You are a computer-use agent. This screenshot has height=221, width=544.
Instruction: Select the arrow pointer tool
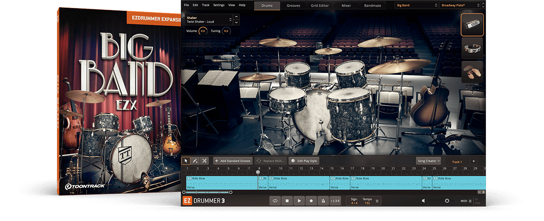pos(186,161)
